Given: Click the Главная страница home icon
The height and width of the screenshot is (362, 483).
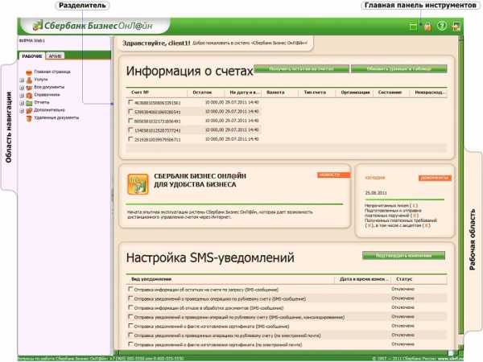Looking at the screenshot, I should [30, 72].
